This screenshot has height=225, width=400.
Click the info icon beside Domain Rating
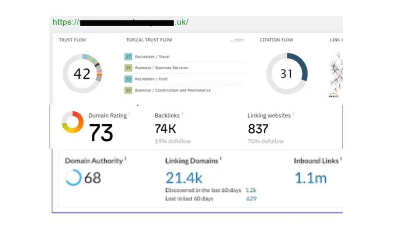coord(130,113)
